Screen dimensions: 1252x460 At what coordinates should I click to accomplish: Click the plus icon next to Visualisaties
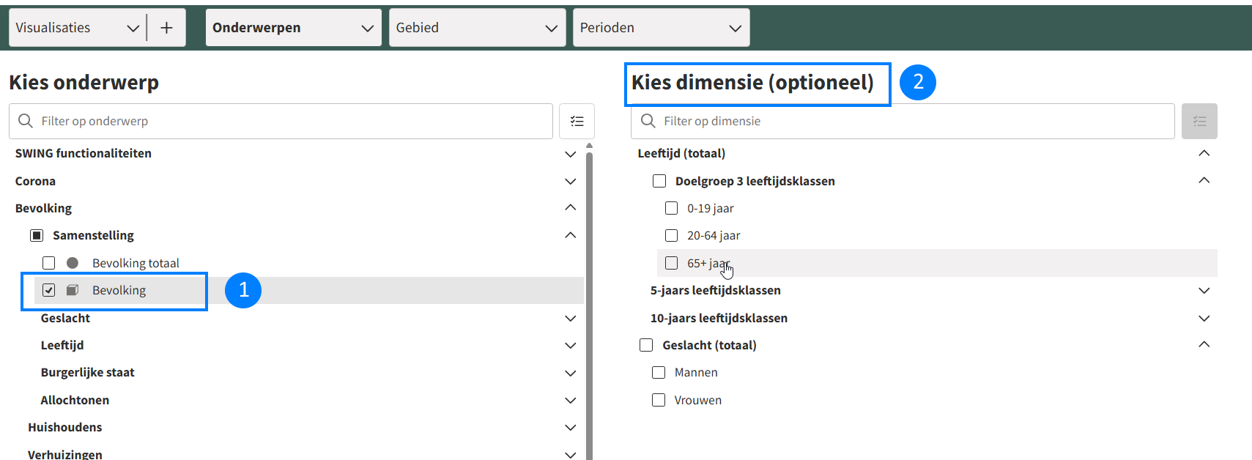coord(167,28)
